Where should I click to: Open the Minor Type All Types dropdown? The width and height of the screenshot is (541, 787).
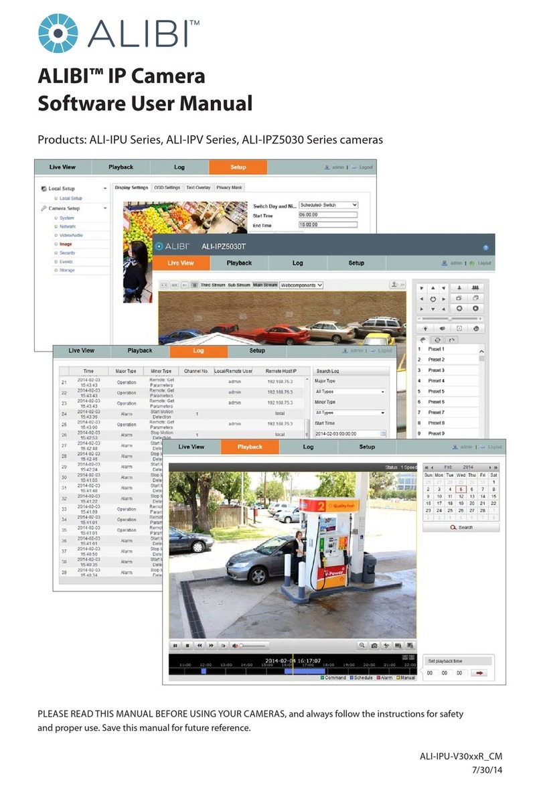tap(350, 413)
